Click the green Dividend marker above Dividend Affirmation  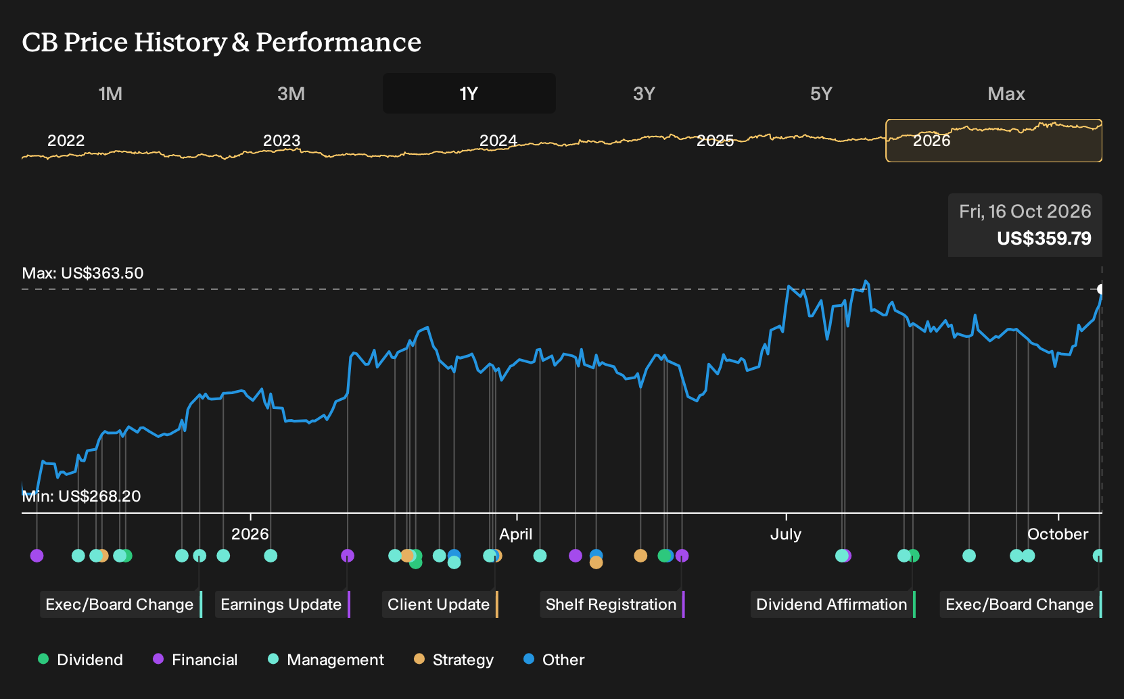coord(914,556)
